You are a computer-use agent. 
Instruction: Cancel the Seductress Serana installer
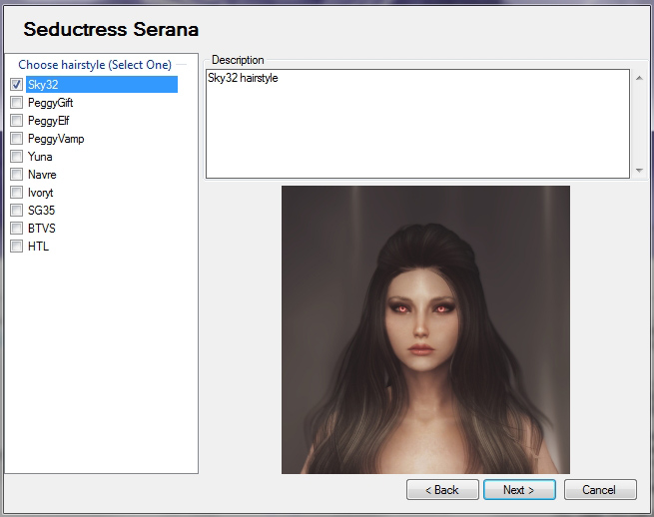[x=600, y=489]
